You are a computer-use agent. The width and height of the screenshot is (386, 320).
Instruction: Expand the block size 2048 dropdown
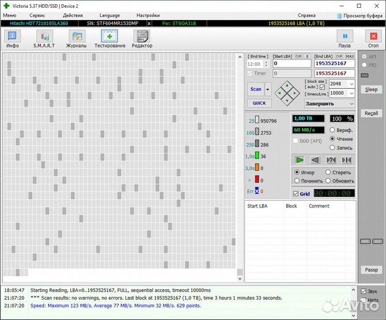[352, 84]
